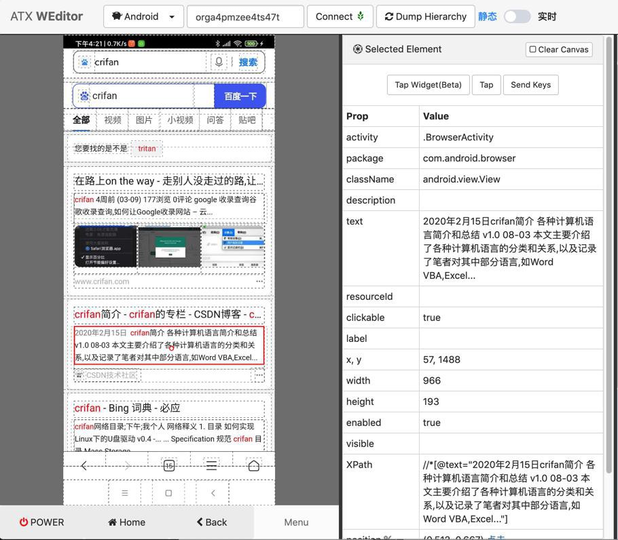Open the Android platform dropdown
Screen dimensions: 618x540
point(143,16)
